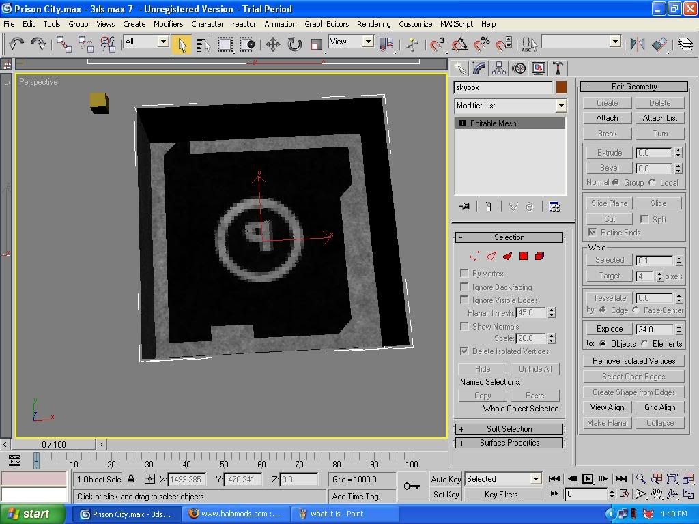Open the Customize menu
Viewport: 699px width, 524px height.
[x=415, y=24]
